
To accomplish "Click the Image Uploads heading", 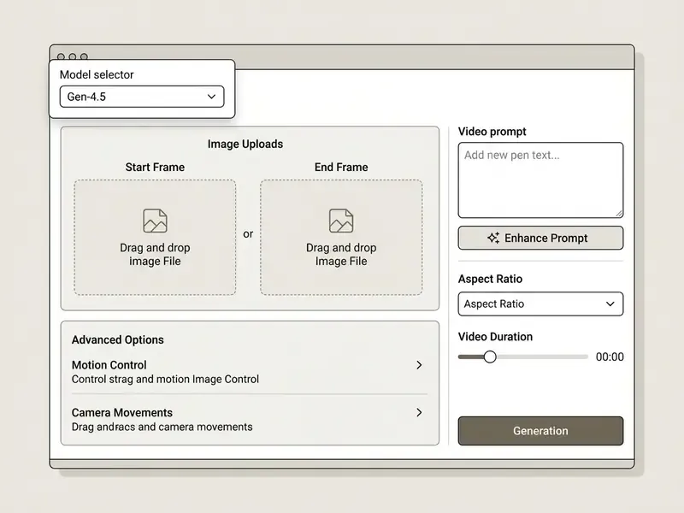I will coord(245,144).
